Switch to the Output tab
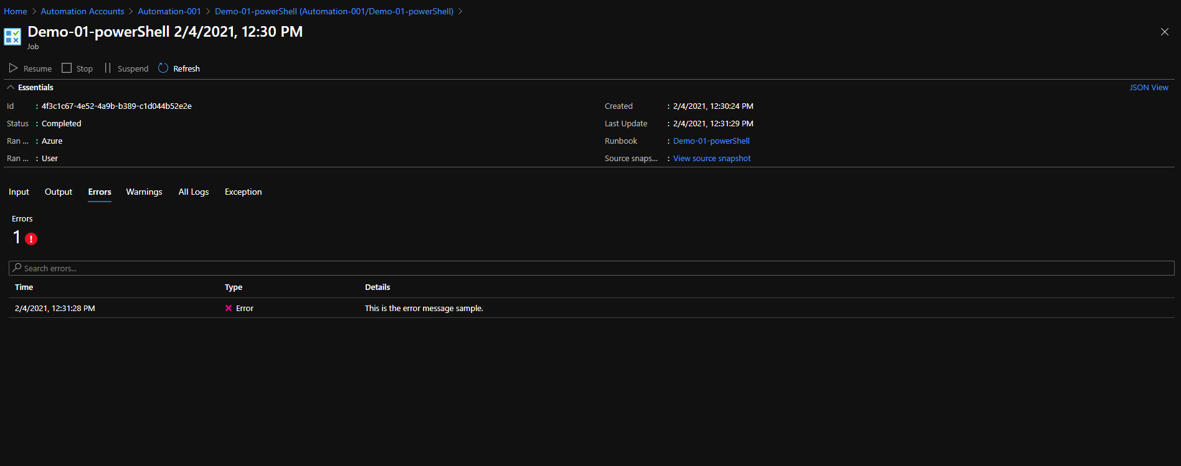 [x=59, y=192]
